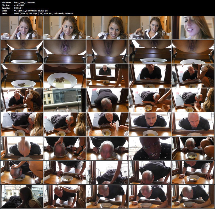Click the 'File Name' label
Image resolution: width=215 pixels, height=209 pixels.
(6, 2)
